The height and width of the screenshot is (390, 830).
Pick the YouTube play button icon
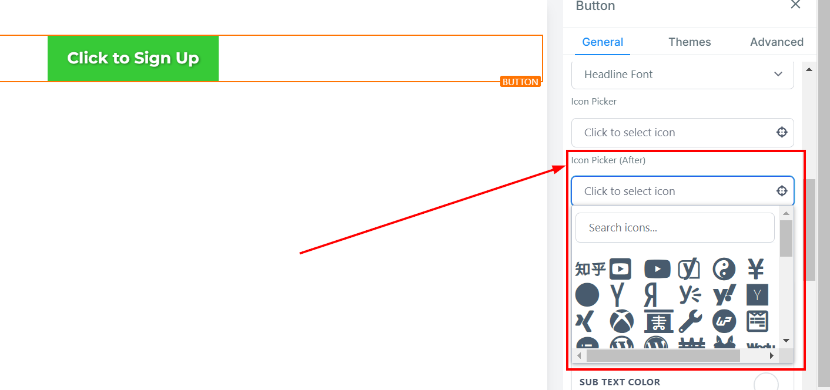[657, 270]
